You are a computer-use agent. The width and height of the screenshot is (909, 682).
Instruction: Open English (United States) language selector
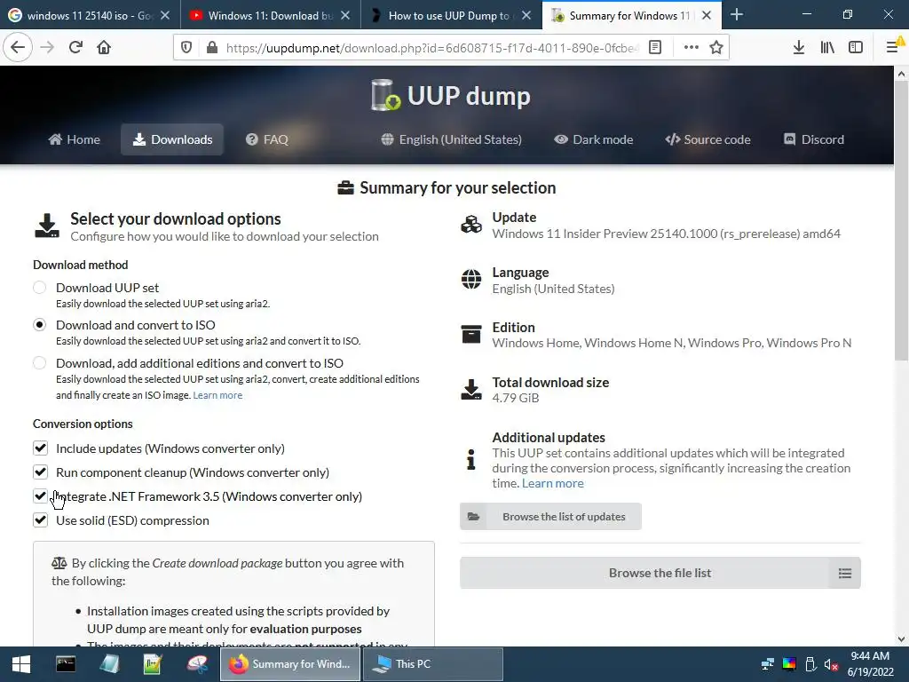point(452,139)
